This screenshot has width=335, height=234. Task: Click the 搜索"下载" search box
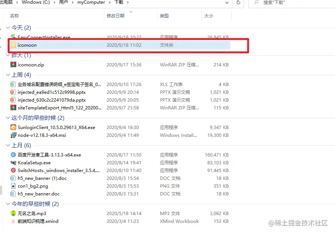coord(292,3)
